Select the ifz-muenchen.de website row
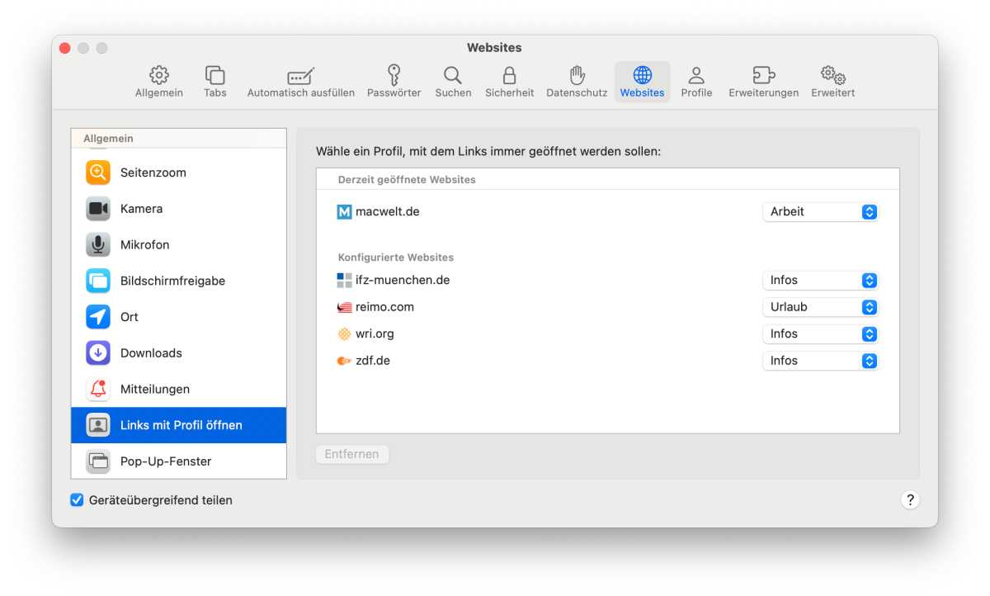The width and height of the screenshot is (990, 596). pos(608,281)
